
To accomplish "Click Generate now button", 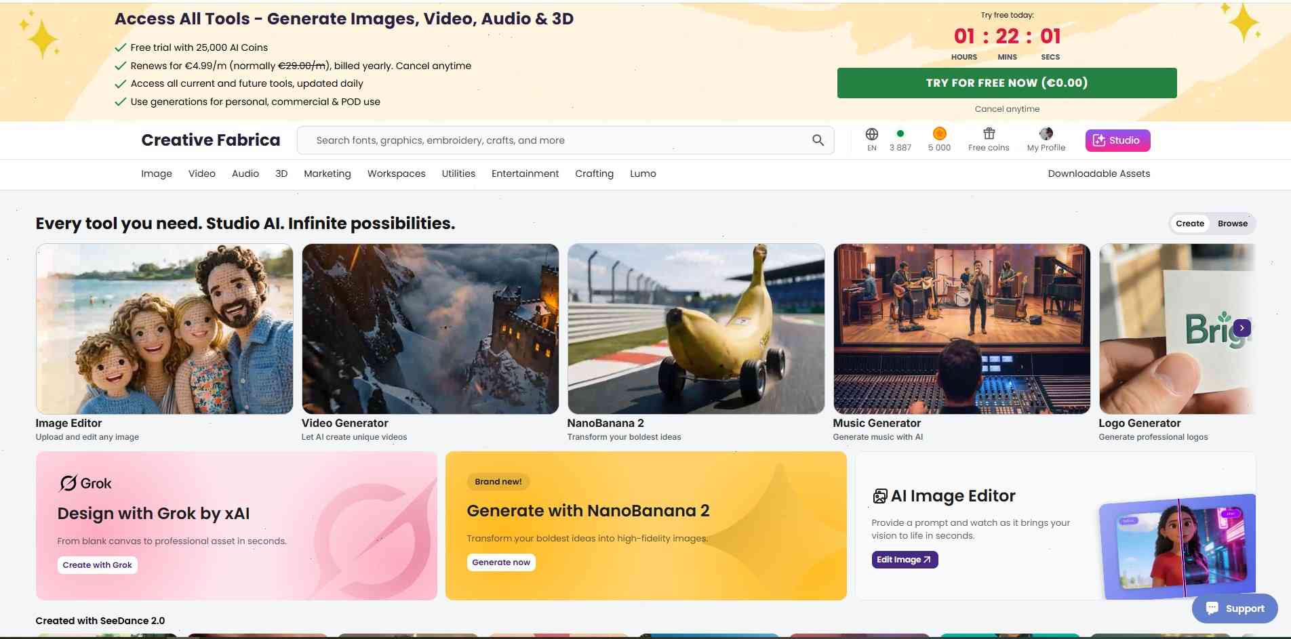I will point(501,562).
